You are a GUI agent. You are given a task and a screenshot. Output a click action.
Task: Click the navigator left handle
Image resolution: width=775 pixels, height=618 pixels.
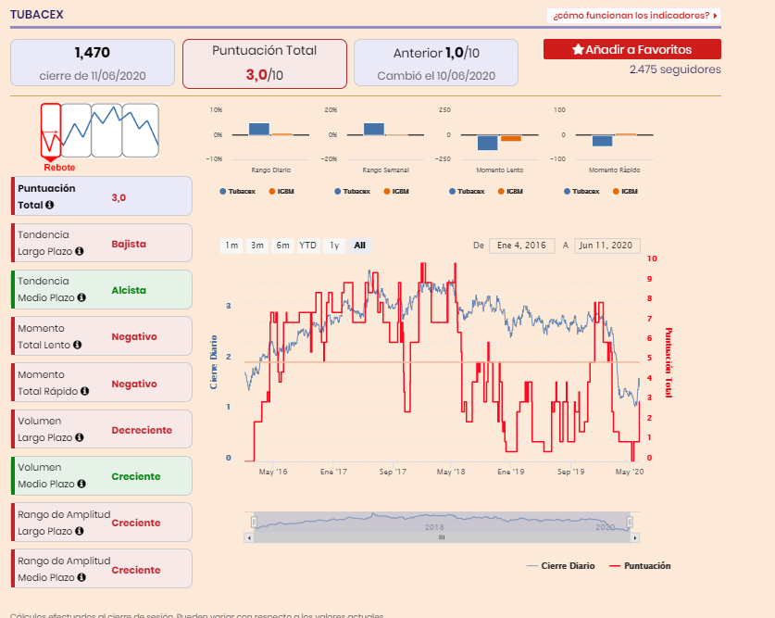(x=254, y=522)
